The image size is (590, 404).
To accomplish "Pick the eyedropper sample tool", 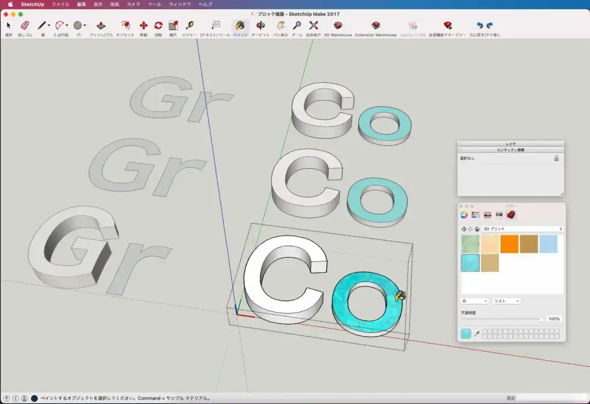I will (476, 334).
